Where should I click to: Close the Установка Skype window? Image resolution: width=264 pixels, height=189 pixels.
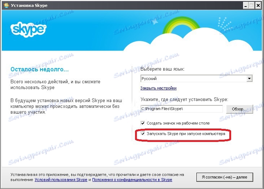(258, 5)
